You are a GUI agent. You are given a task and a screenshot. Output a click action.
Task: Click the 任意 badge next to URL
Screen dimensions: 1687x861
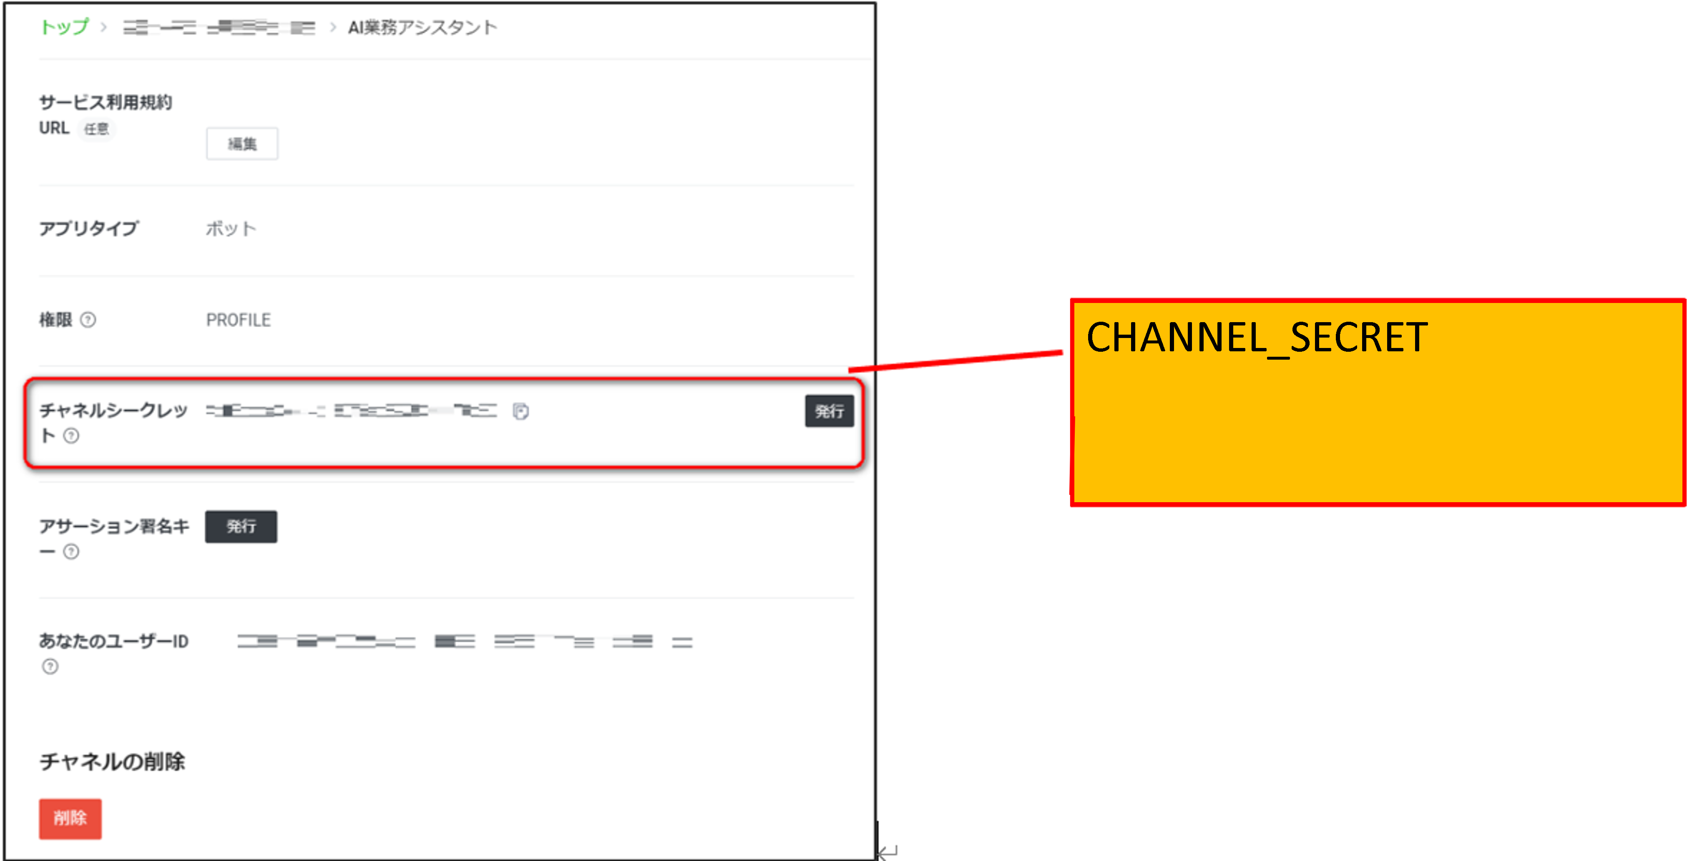click(x=96, y=129)
